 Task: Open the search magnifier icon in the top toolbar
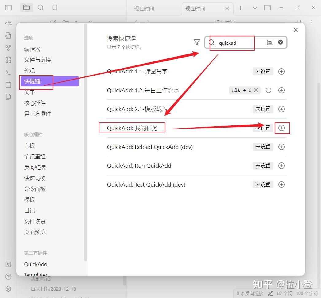(41, 8)
